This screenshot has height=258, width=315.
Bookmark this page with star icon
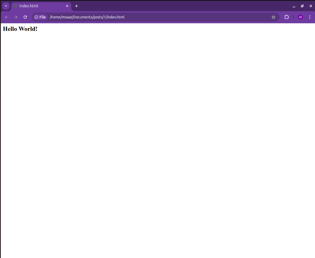pyautogui.click(x=274, y=17)
